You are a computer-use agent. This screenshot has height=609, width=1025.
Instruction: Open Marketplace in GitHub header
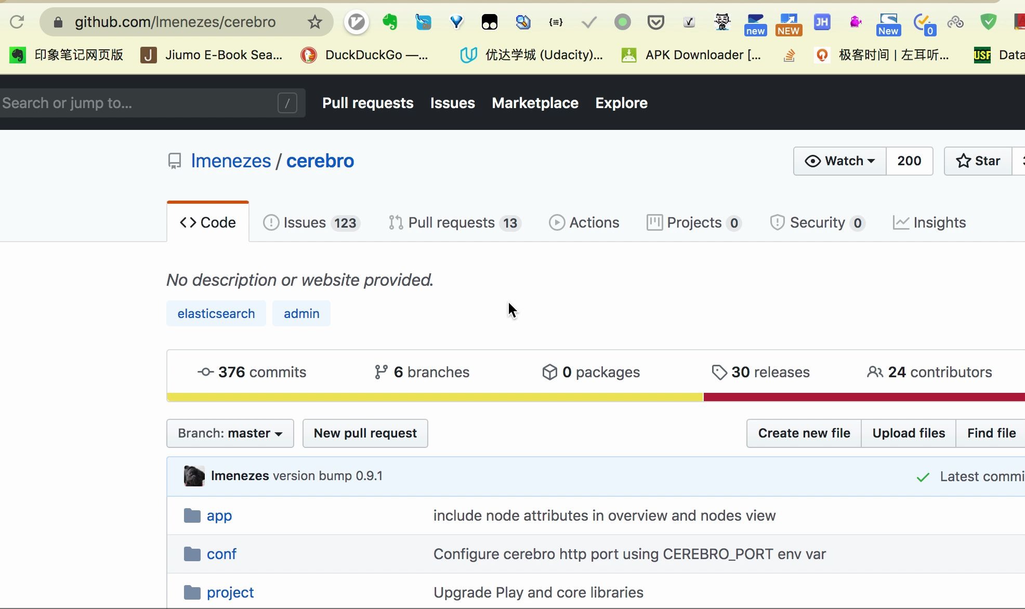coord(535,103)
